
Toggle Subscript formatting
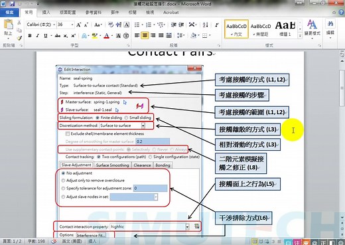click(66, 36)
